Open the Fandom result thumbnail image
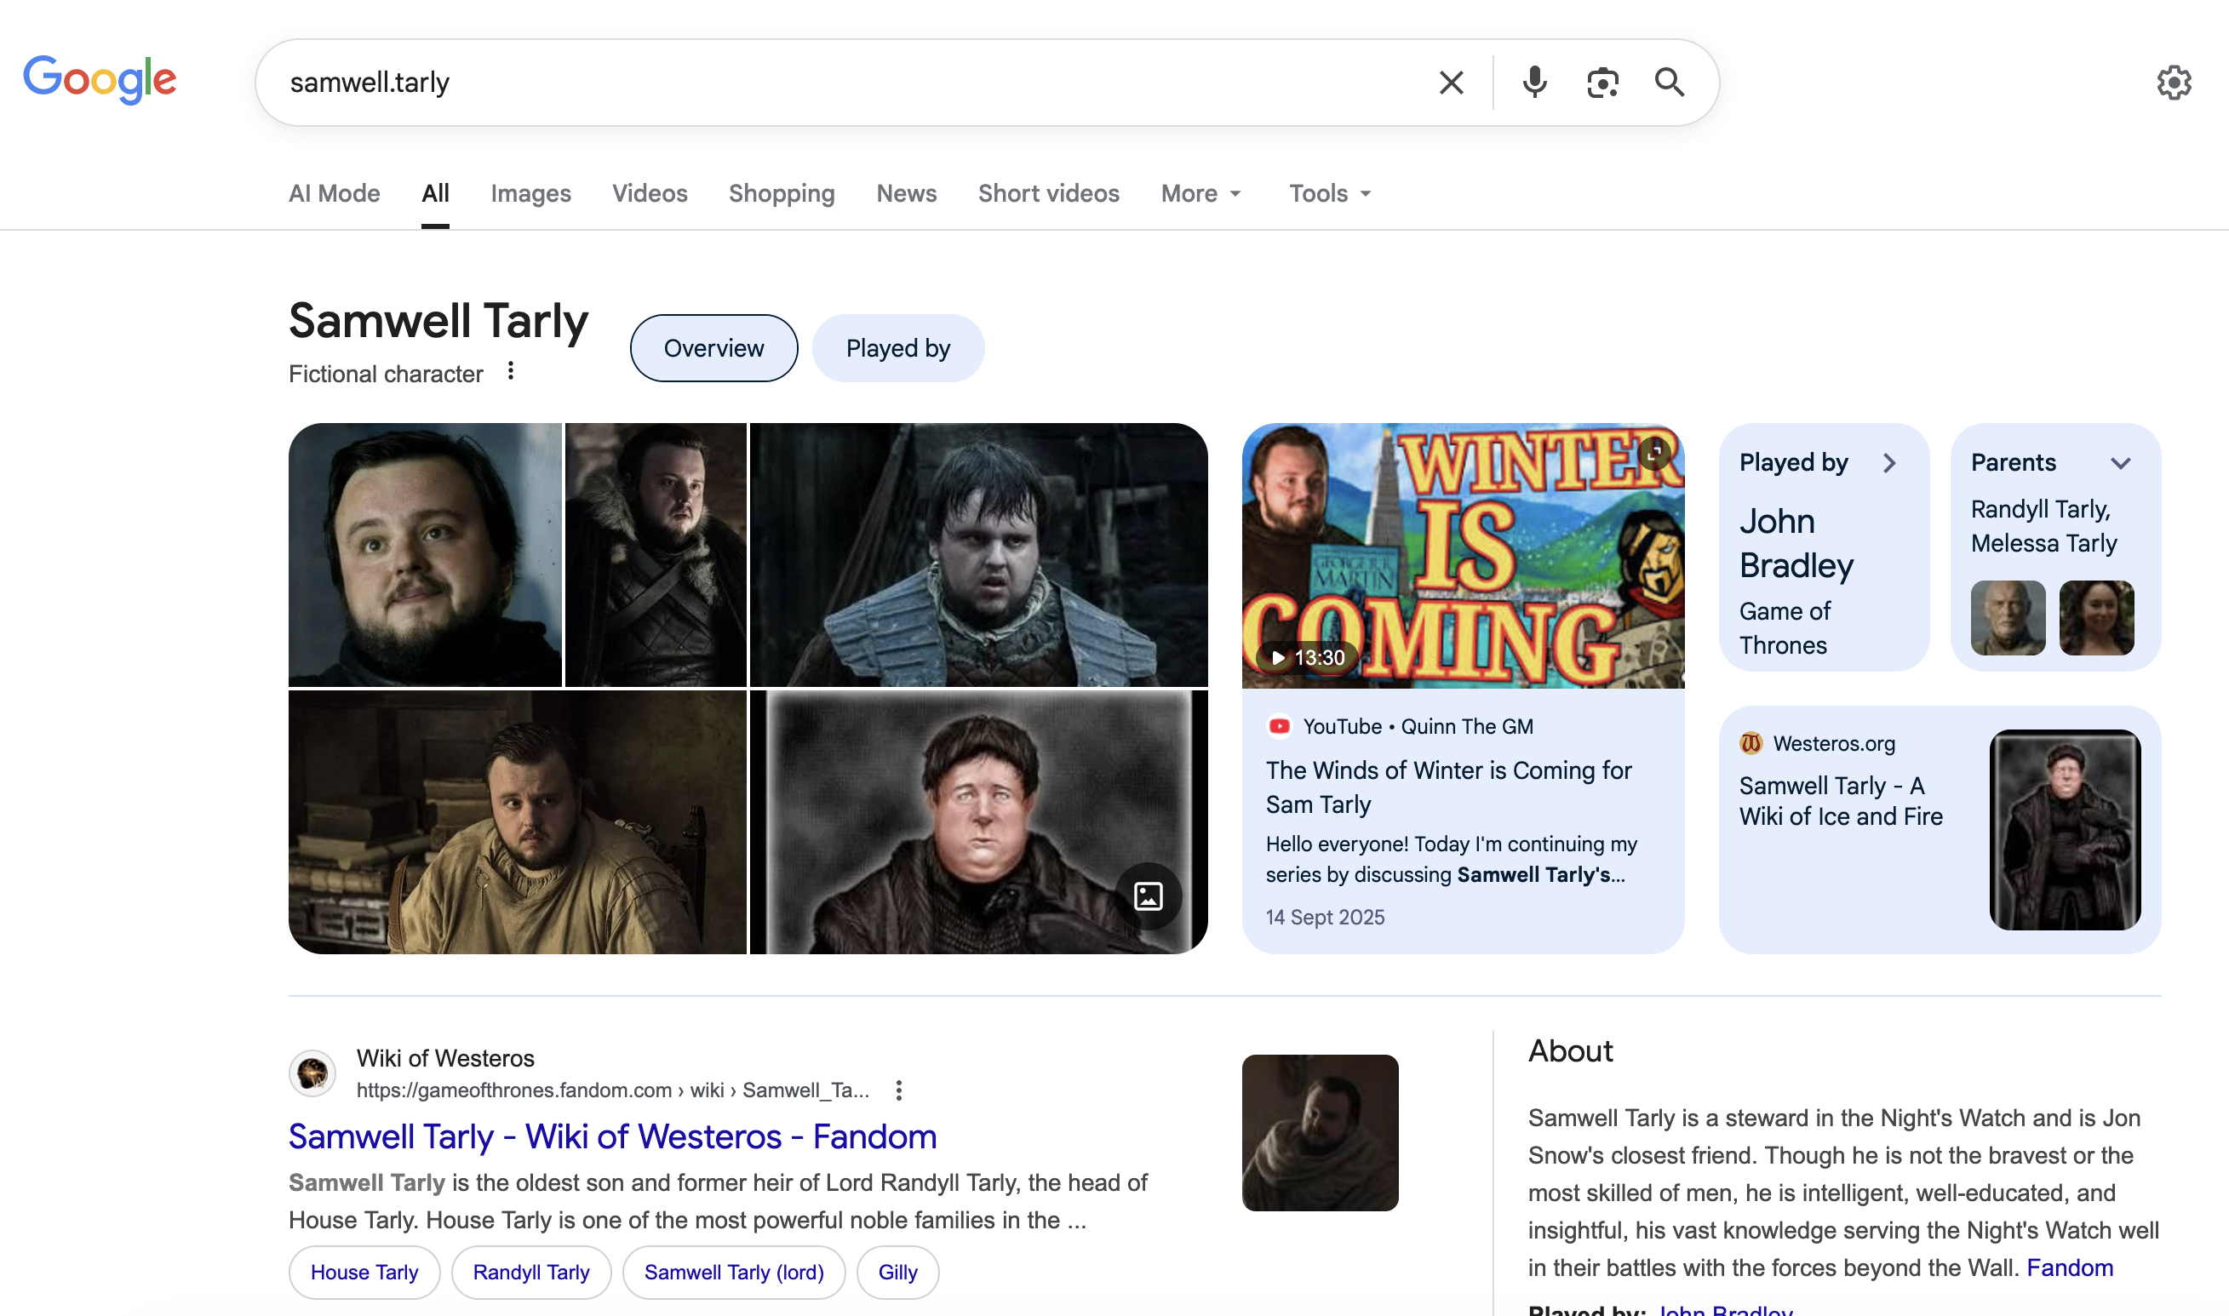This screenshot has height=1316, width=2229. click(1321, 1133)
